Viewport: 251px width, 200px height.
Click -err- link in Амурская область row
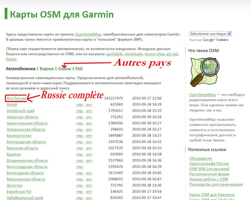pos(89,117)
